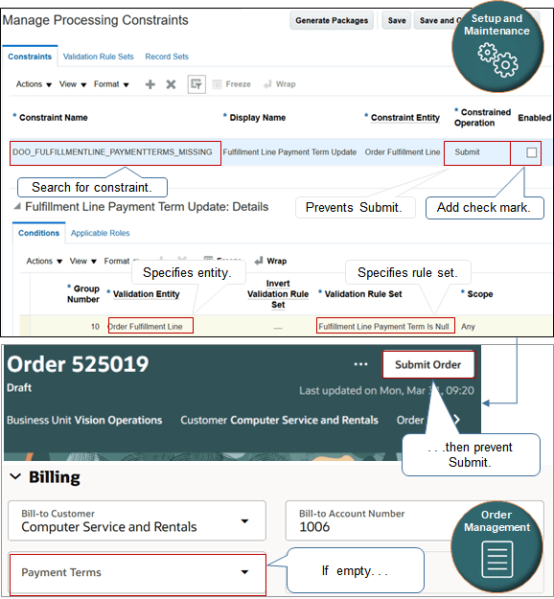Image resolution: width=554 pixels, height=599 pixels.
Task: Click the Validation Entity column header
Action: click(x=146, y=294)
